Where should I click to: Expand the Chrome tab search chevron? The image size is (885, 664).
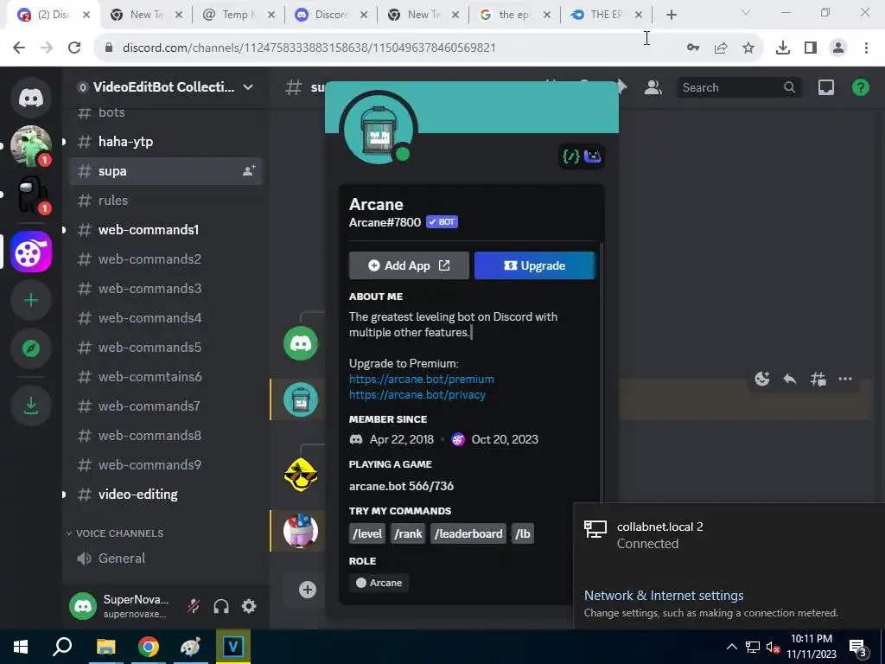point(746,12)
